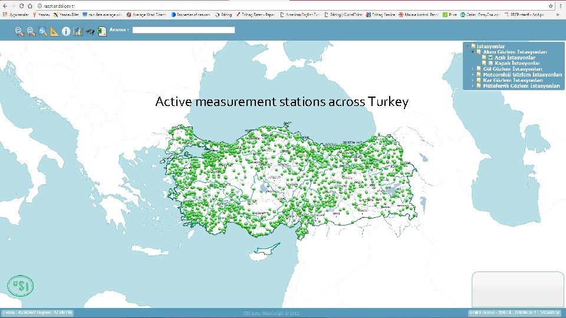Collapse the İstasyonlar root node
The image size is (566, 318).
pyautogui.click(x=468, y=46)
